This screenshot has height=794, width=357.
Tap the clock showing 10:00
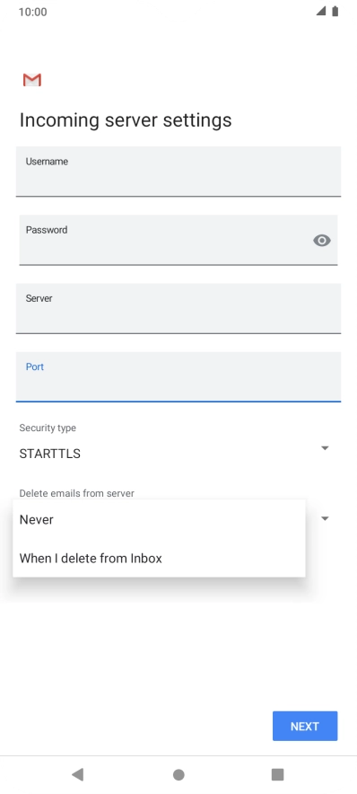(33, 13)
